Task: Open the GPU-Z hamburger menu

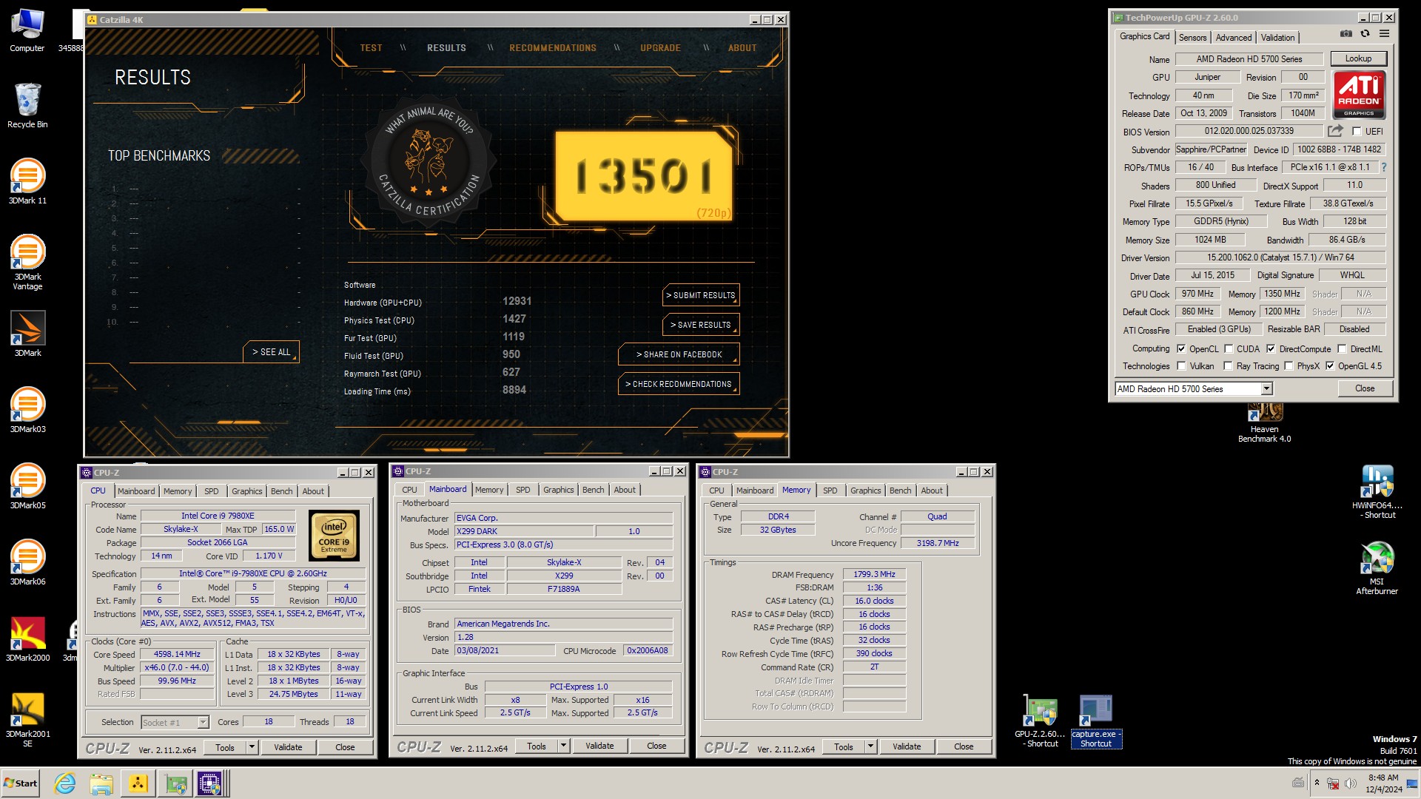Action: pyautogui.click(x=1384, y=34)
